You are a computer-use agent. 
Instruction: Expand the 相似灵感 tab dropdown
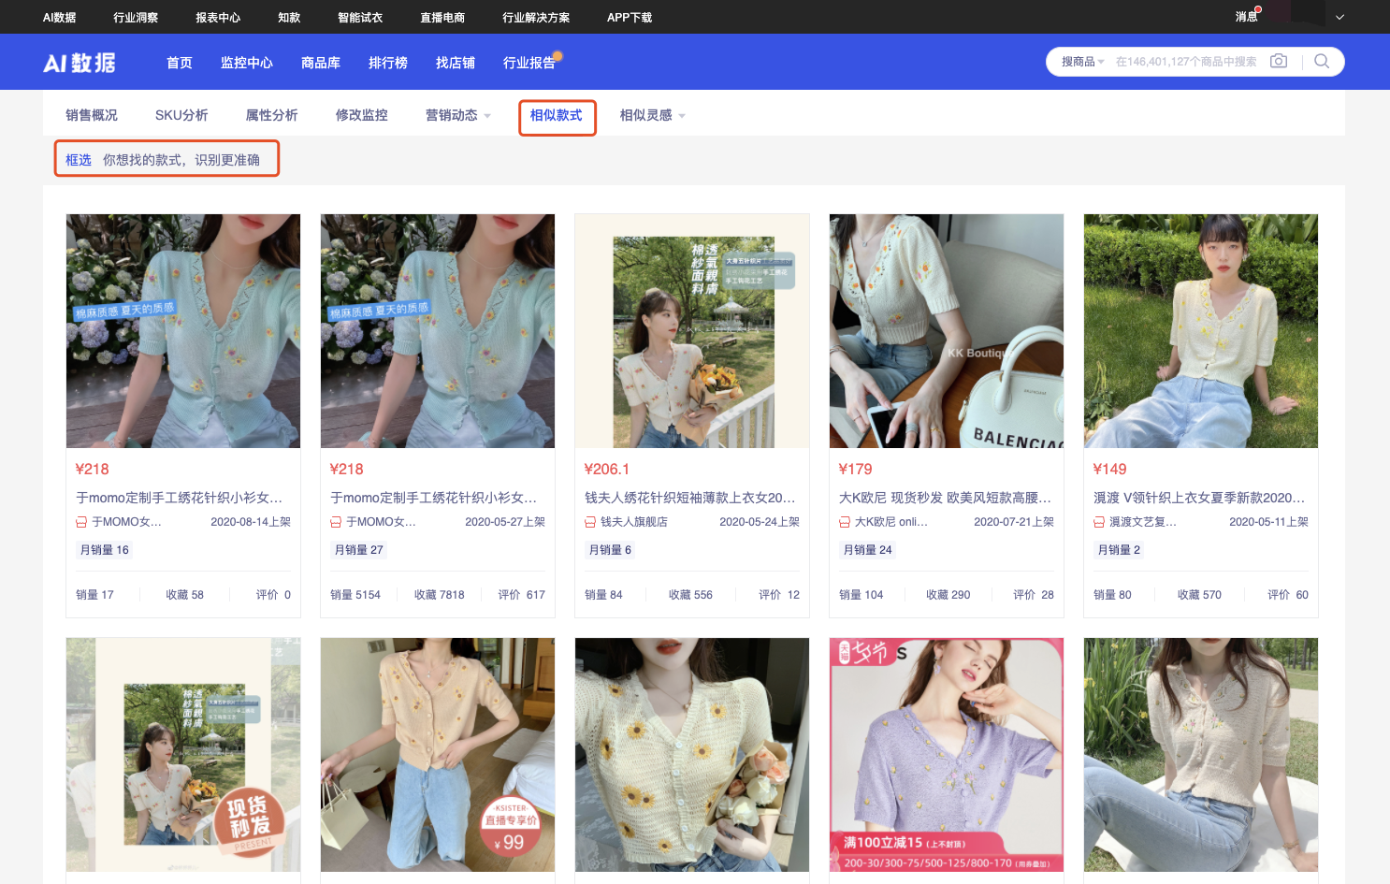tap(681, 116)
